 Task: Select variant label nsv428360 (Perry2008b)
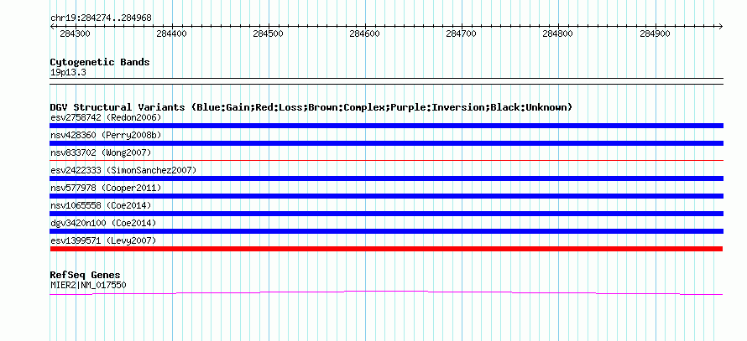[x=106, y=135]
